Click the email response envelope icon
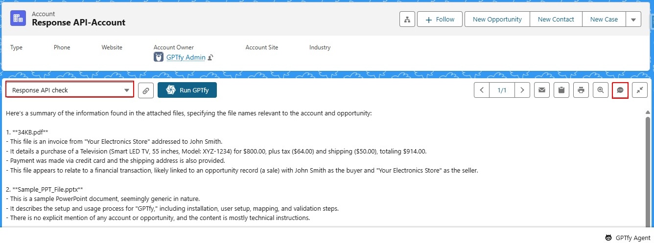The height and width of the screenshot is (243, 654). (x=541, y=90)
